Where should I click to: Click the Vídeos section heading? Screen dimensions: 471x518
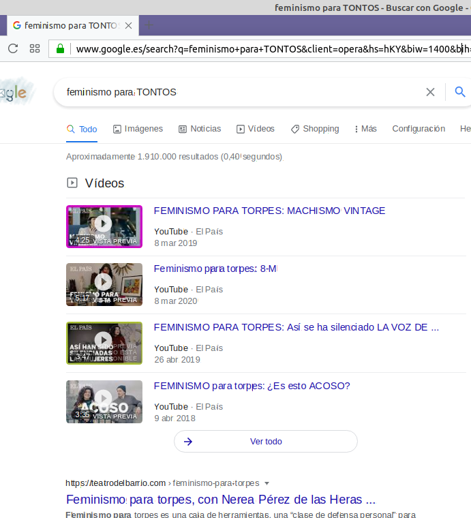(x=104, y=183)
